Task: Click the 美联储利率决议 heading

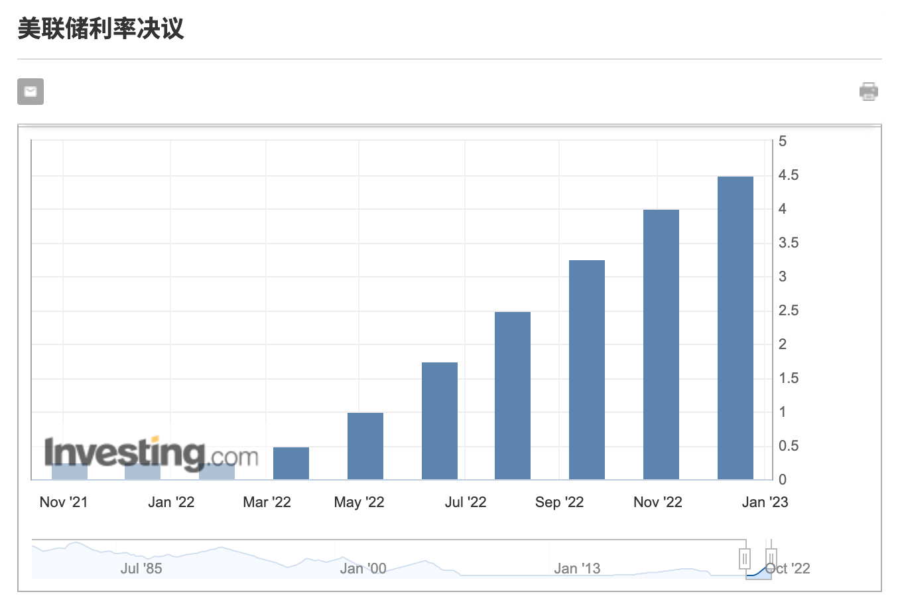Action: point(101,29)
